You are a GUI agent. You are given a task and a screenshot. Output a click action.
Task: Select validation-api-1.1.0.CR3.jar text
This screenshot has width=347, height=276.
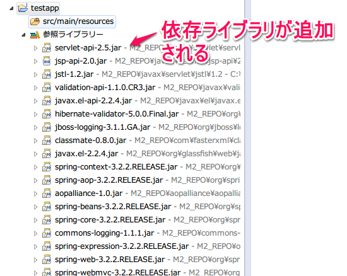coord(105,88)
